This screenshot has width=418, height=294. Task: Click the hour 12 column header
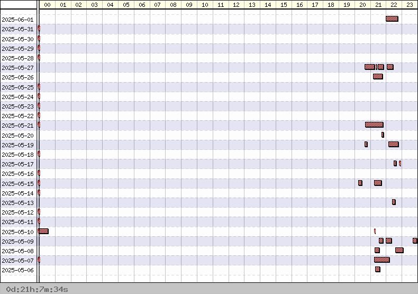click(236, 5)
